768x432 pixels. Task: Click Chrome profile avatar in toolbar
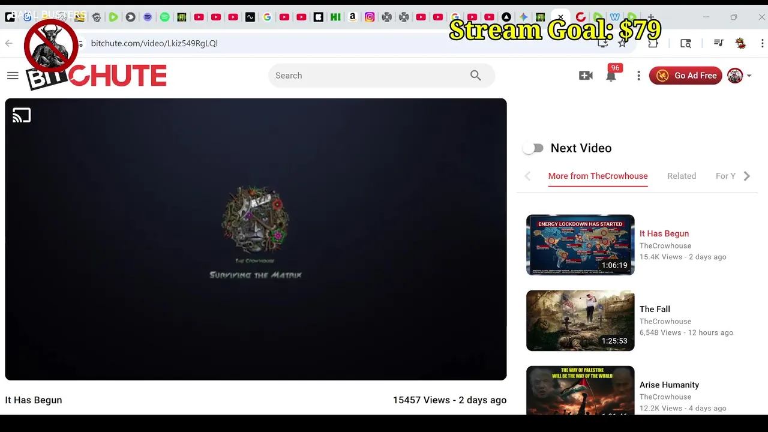point(740,43)
